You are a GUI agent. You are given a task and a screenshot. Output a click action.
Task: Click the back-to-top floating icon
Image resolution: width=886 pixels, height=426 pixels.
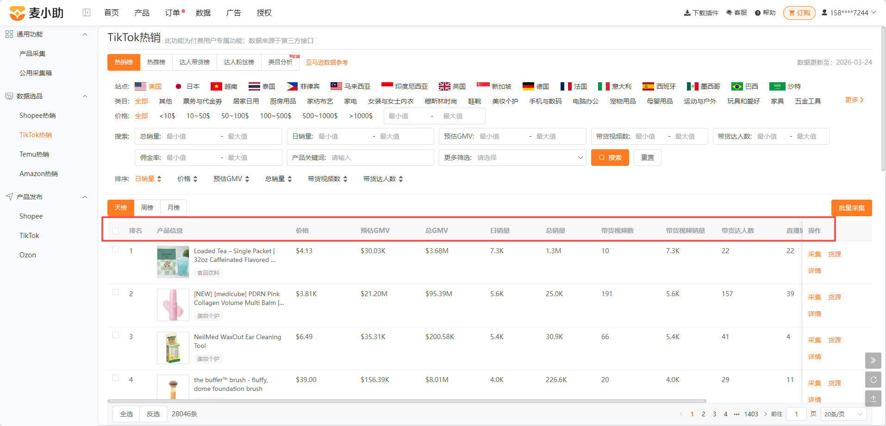[873, 399]
